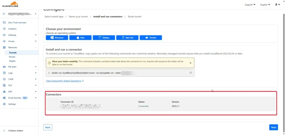Open View Frequently Asked Questions link

point(65,81)
